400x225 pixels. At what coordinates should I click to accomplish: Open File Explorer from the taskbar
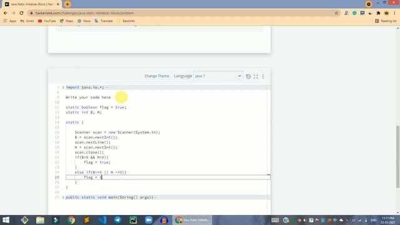click(x=40, y=220)
